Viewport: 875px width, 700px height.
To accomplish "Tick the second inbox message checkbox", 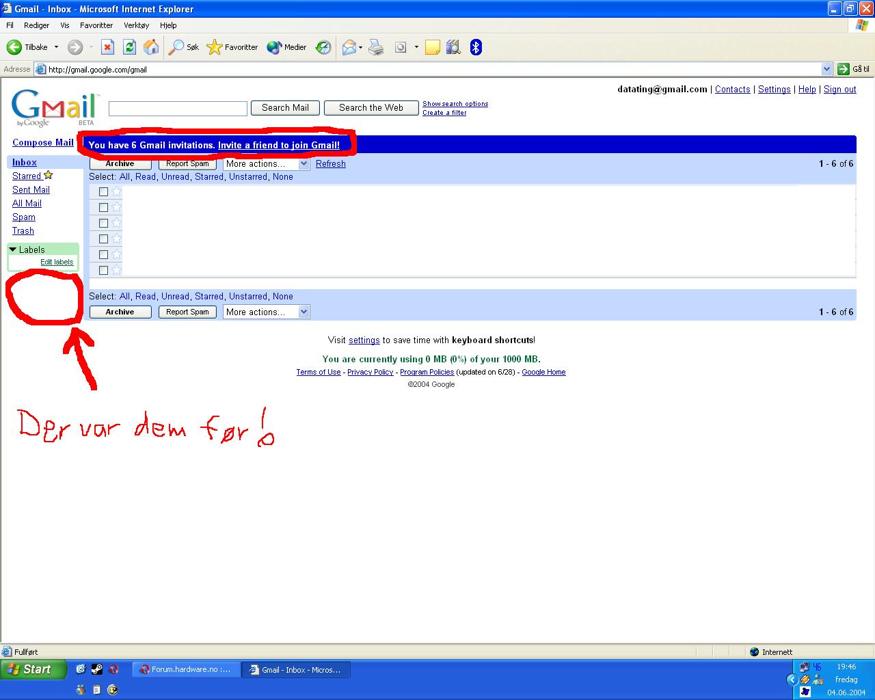I will pos(103,207).
